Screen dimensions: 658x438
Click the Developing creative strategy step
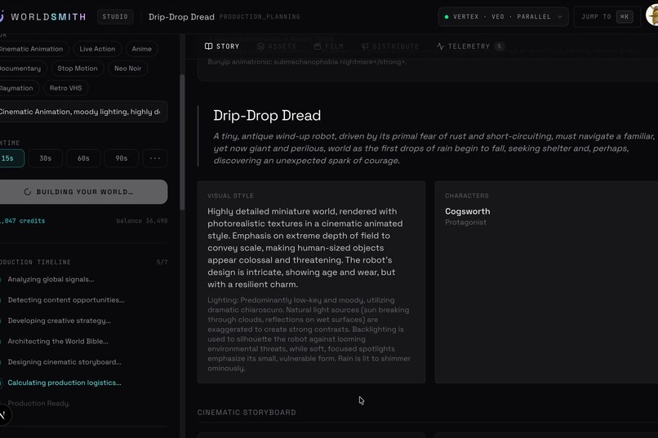[59, 321]
